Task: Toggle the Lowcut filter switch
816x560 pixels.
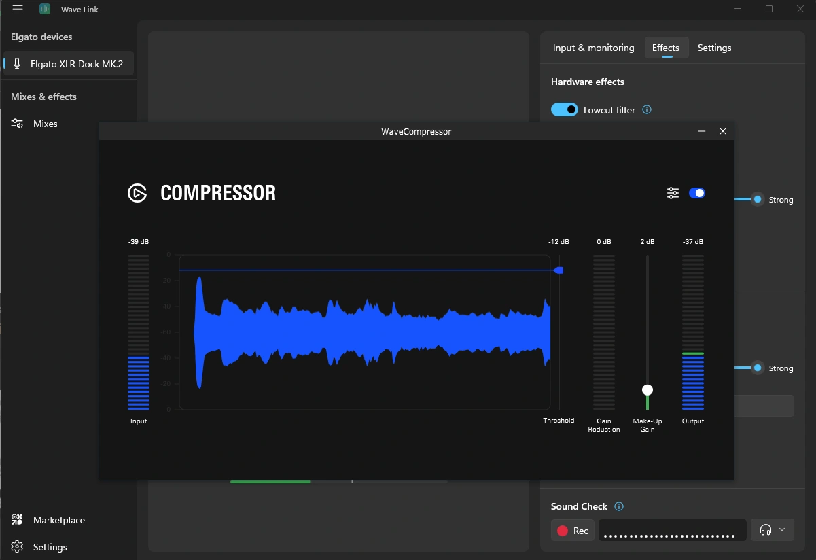Action: click(x=564, y=109)
